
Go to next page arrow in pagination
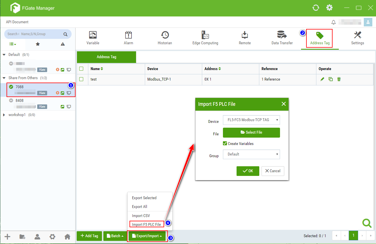pos(362,235)
